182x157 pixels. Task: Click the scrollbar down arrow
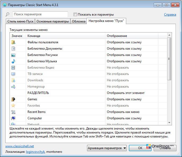coord(169,122)
